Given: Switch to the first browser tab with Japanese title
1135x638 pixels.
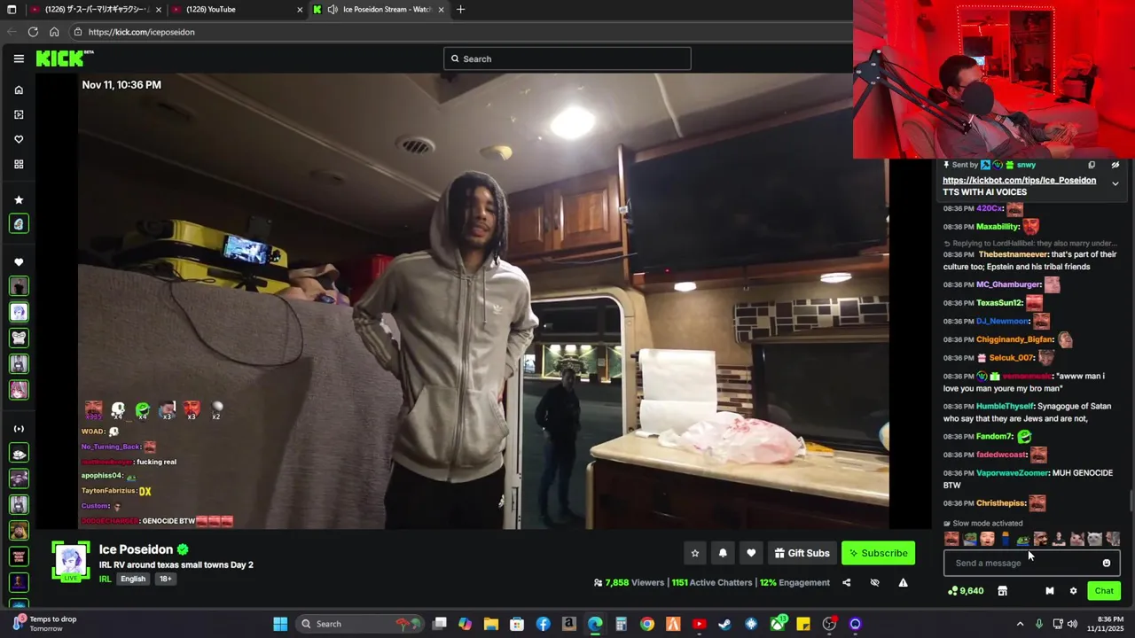Looking at the screenshot, I should [x=93, y=10].
